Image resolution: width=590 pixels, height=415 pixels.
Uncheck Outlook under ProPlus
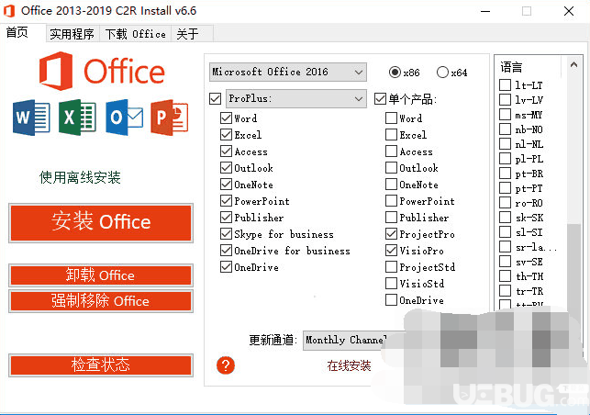click(226, 168)
